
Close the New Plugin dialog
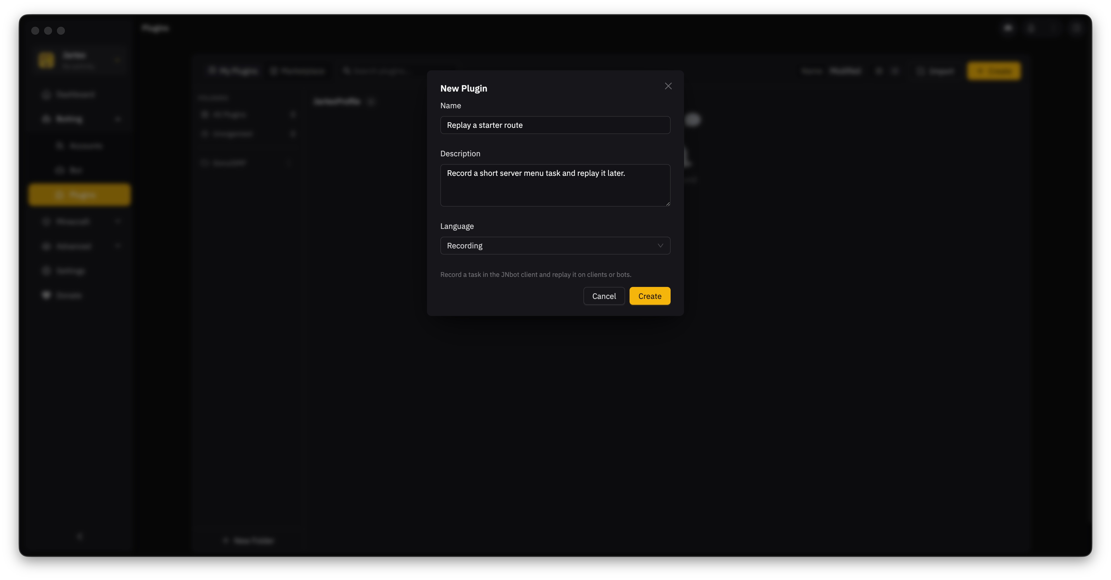click(x=668, y=86)
